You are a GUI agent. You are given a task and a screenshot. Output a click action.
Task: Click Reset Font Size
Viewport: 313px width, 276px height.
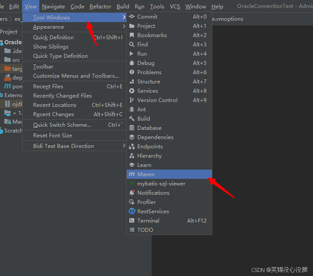(74, 136)
